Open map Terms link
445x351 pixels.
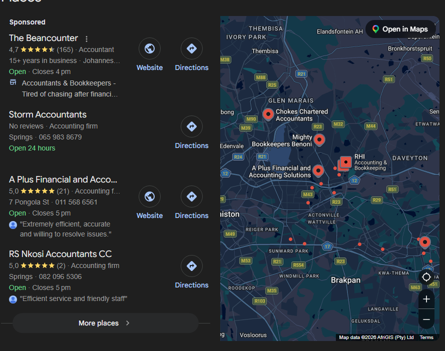[x=426, y=337]
